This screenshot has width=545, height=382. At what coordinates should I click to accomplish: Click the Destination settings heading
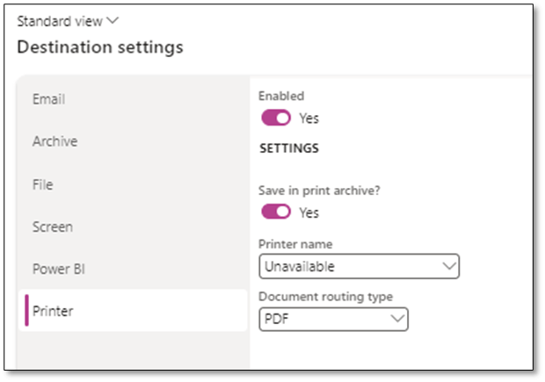[x=100, y=47]
